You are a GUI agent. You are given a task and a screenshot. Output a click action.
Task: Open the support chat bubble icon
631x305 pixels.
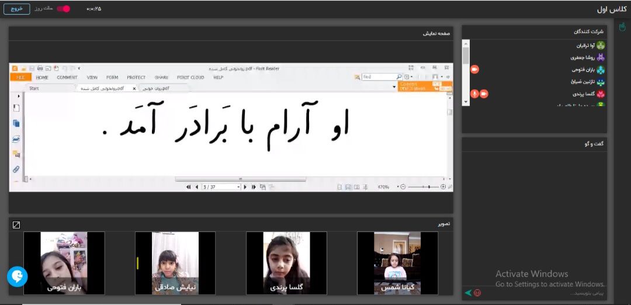pyautogui.click(x=18, y=276)
